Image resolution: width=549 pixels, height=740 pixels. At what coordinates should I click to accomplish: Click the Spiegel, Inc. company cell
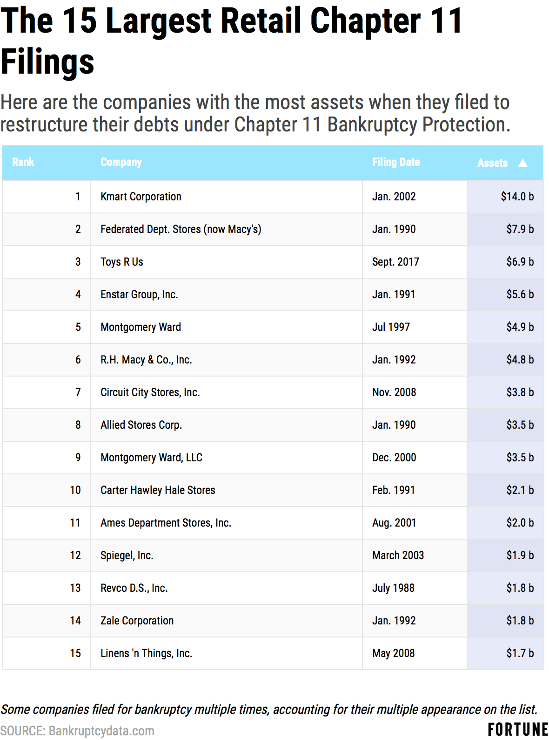point(127,555)
